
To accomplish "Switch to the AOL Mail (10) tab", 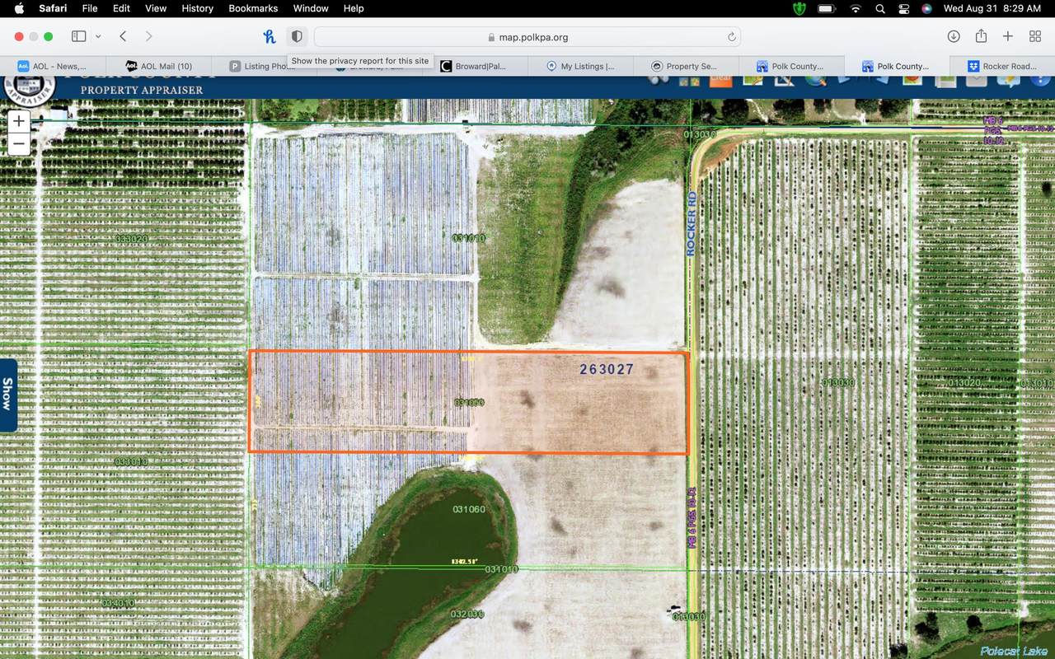I will tap(158, 66).
